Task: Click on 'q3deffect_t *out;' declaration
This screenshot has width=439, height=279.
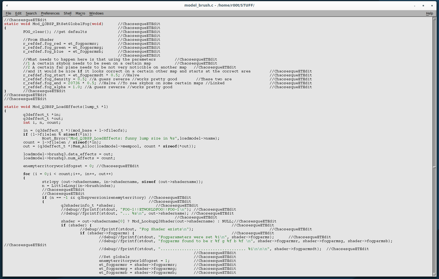Action: pos(43,119)
